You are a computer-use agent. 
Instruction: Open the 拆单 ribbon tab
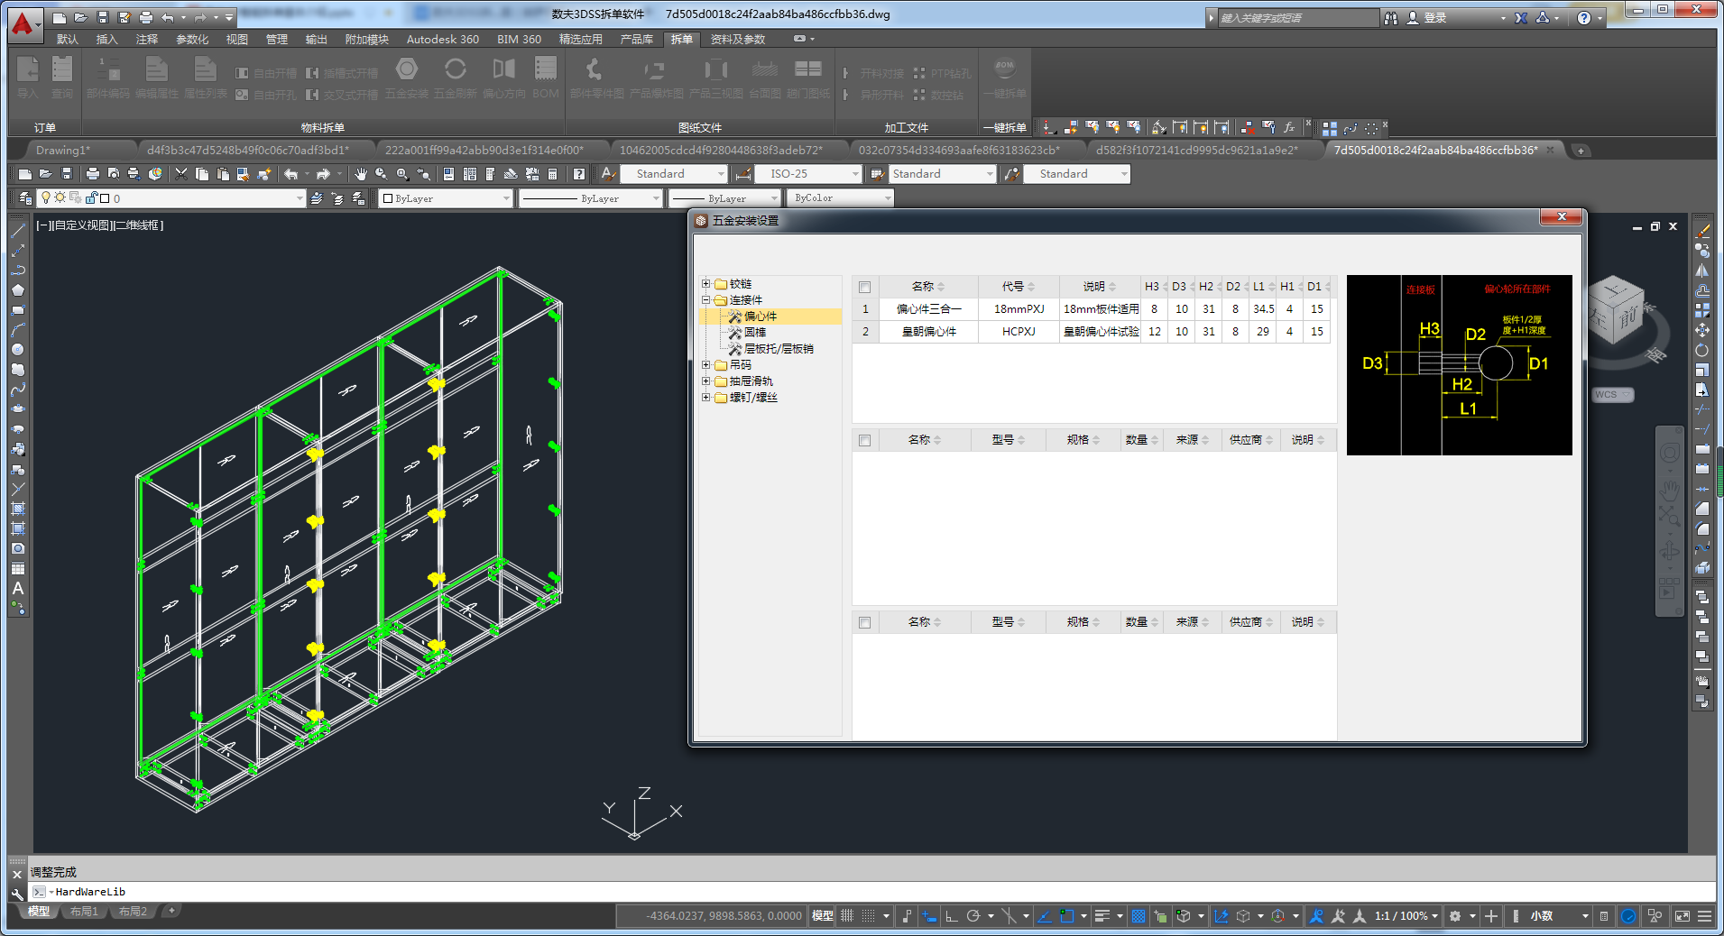[681, 40]
